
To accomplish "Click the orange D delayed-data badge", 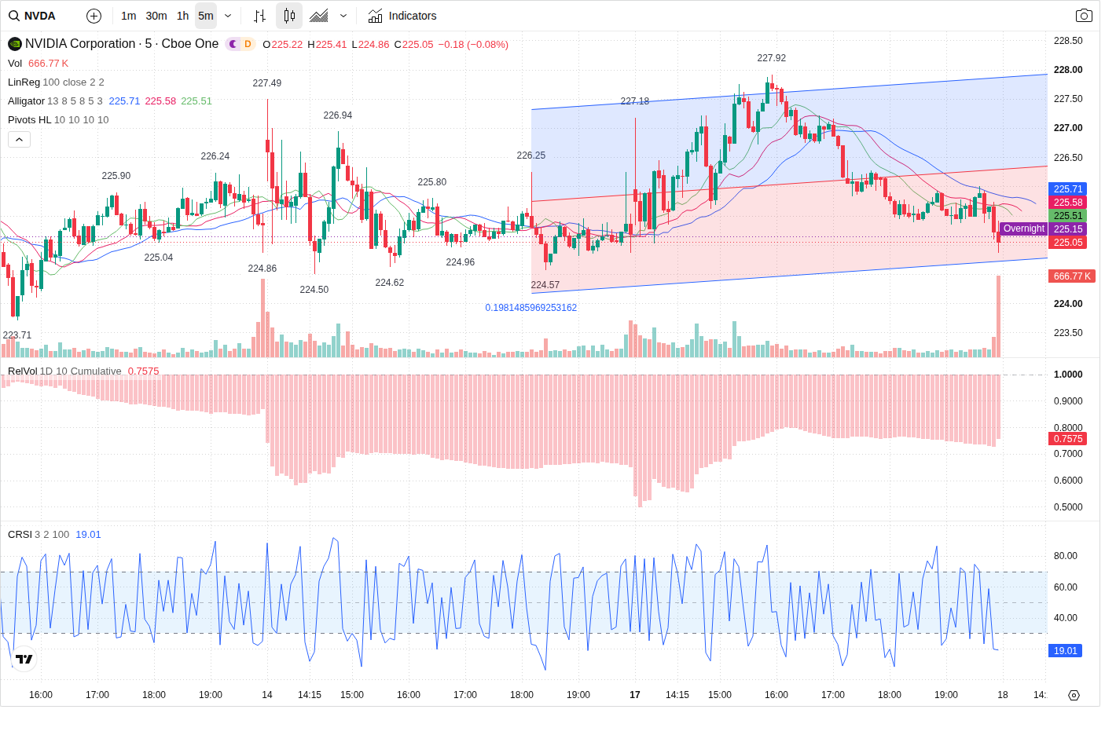I will (x=248, y=44).
